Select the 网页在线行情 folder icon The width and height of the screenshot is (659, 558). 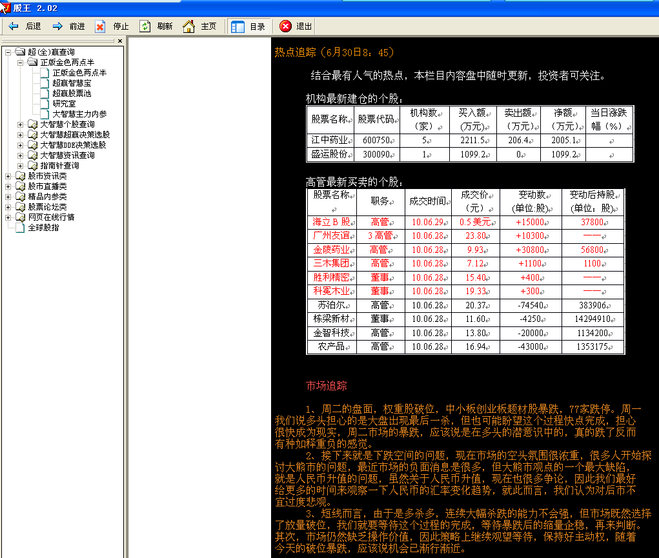point(21,217)
